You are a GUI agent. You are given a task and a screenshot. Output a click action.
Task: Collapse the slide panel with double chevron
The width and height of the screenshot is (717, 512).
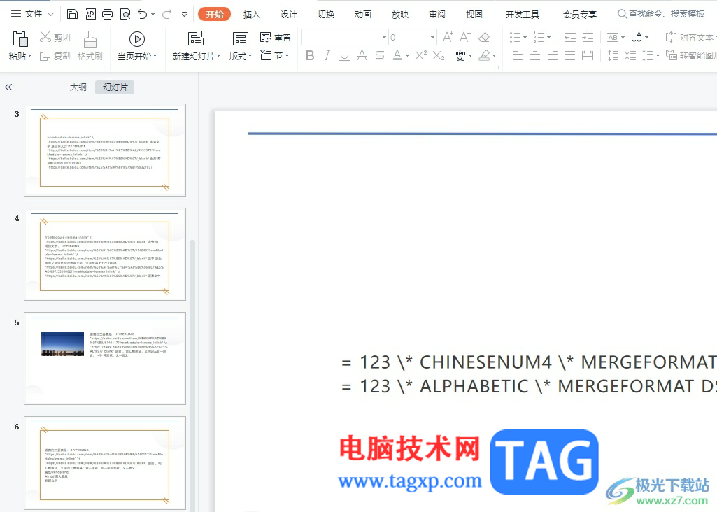point(8,87)
